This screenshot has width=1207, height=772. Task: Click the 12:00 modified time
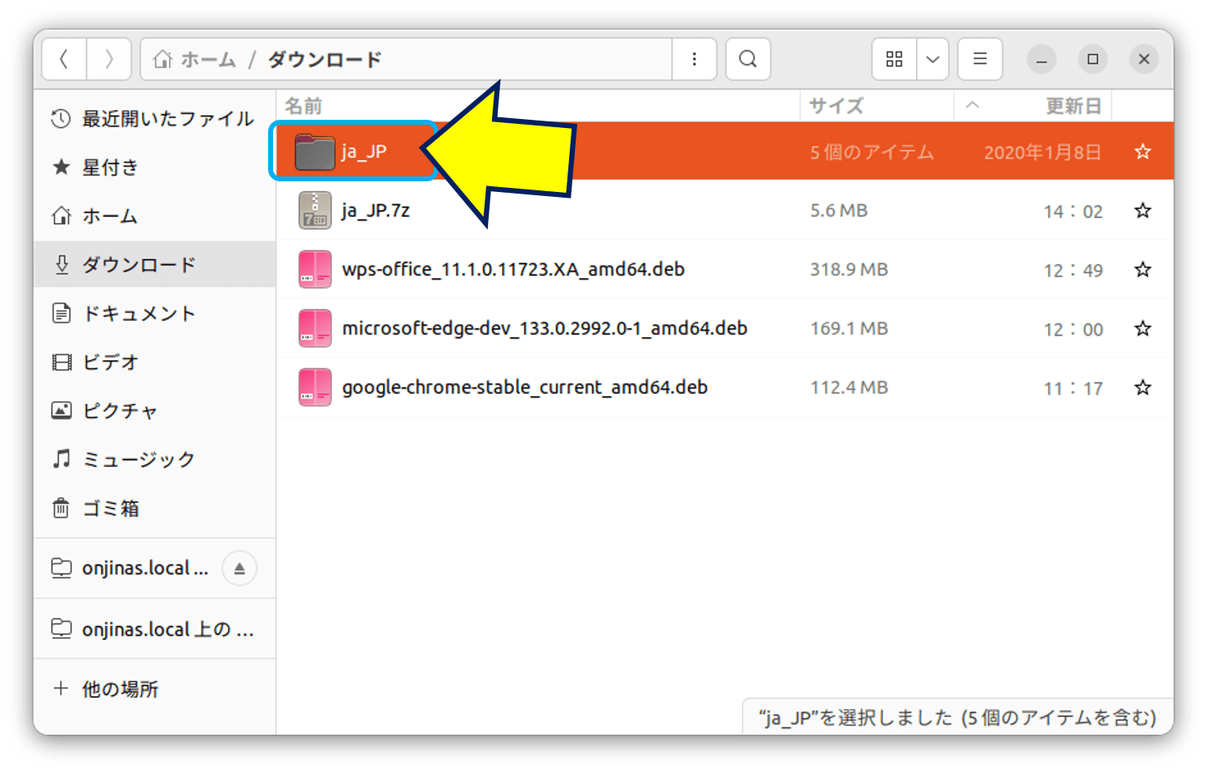(x=1073, y=330)
